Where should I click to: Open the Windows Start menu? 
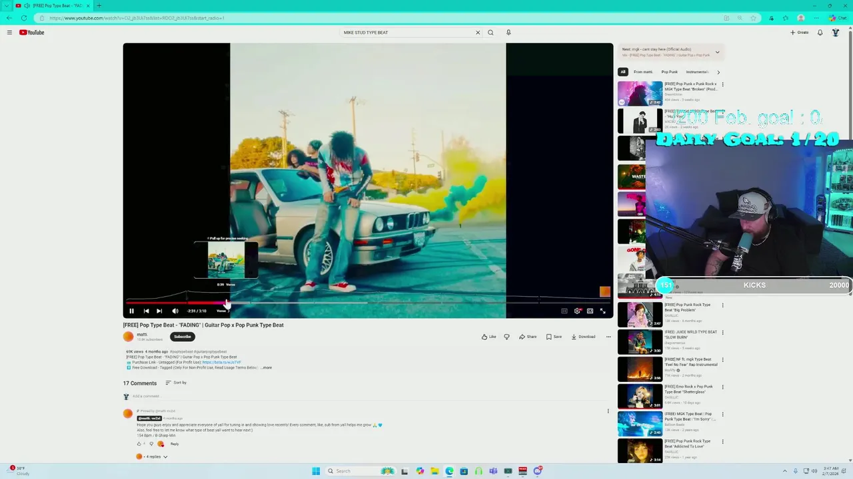click(x=316, y=471)
